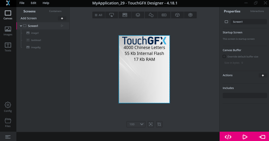Viewport: 269px width, 141px height.
Task: Open the Images section
Action: tap(8, 31)
